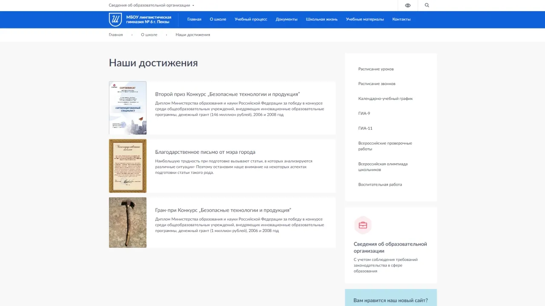
Task: Open the gratitude letter thumbnail
Action: point(128,166)
